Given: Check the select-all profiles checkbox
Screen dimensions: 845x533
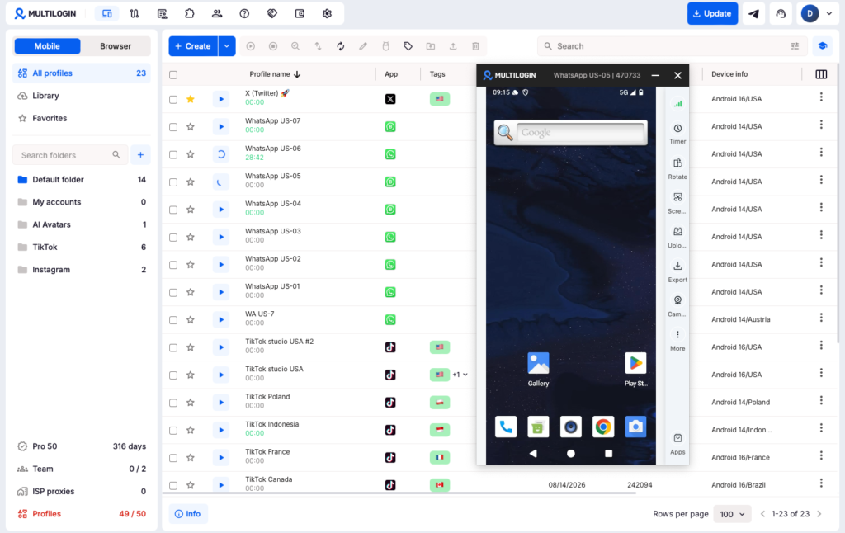Looking at the screenshot, I should tap(173, 75).
